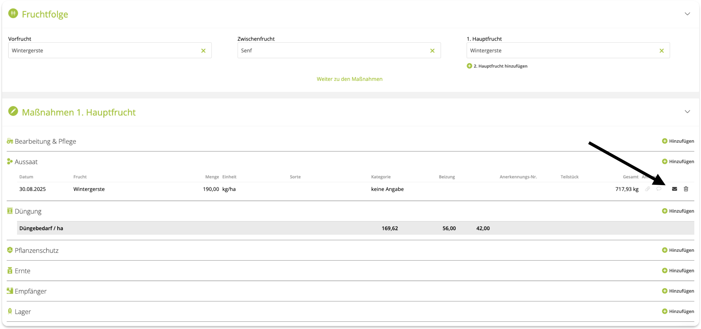The width and height of the screenshot is (701, 329).
Task: Delete Aussaat entry via trash icon
Action: (686, 189)
